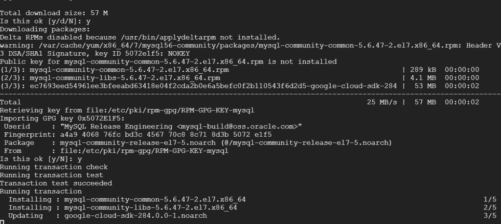
Task: Click the "Transaction test succeeded" line
Action: coord(56,183)
